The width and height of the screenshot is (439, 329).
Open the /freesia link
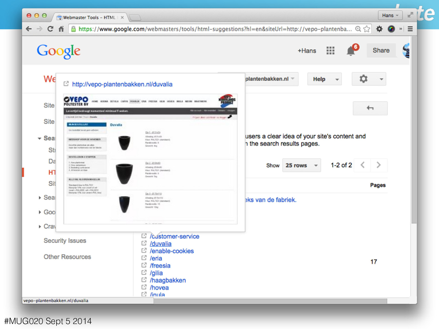(160, 266)
